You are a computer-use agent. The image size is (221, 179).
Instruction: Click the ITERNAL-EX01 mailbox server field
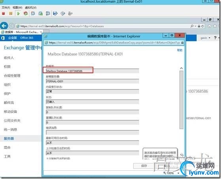(x=92, y=81)
